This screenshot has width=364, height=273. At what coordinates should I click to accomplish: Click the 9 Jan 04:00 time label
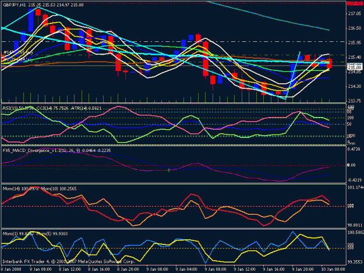[186, 270]
